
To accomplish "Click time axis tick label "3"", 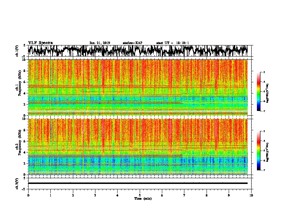I will (x=95, y=195).
